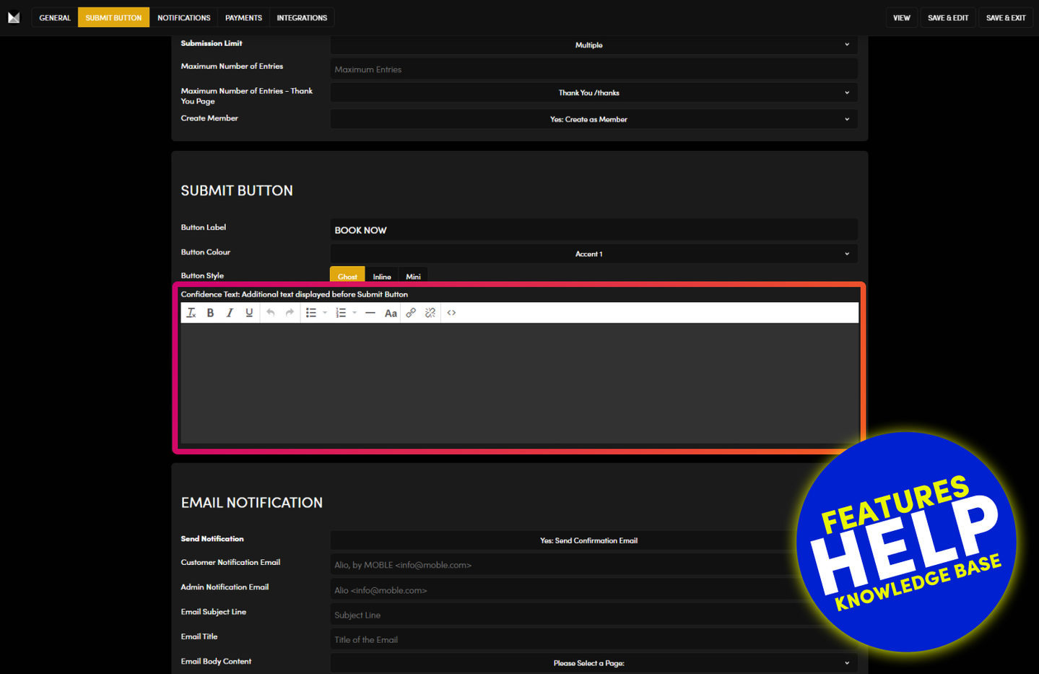Choose the Inline button style
Image resolution: width=1039 pixels, height=674 pixels.
coord(382,276)
